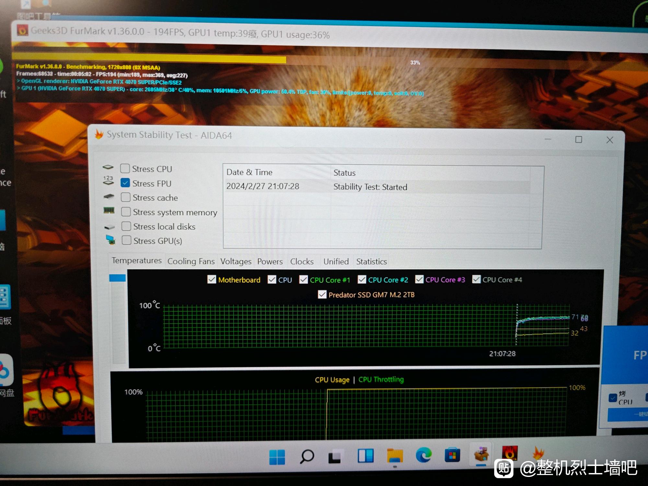Check the Stress GPU(s) box
648x486 pixels.
[x=127, y=240]
